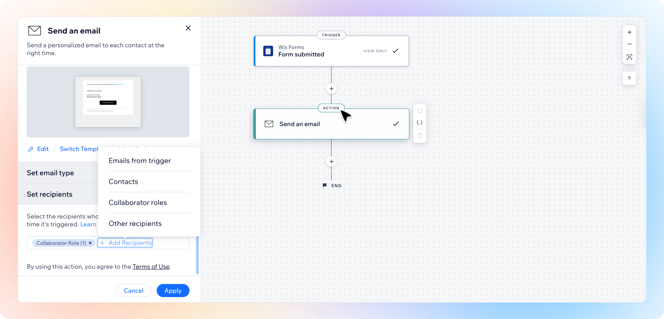Zoom in on the automation canvas
Image resolution: width=664 pixels, height=319 pixels.
(629, 33)
